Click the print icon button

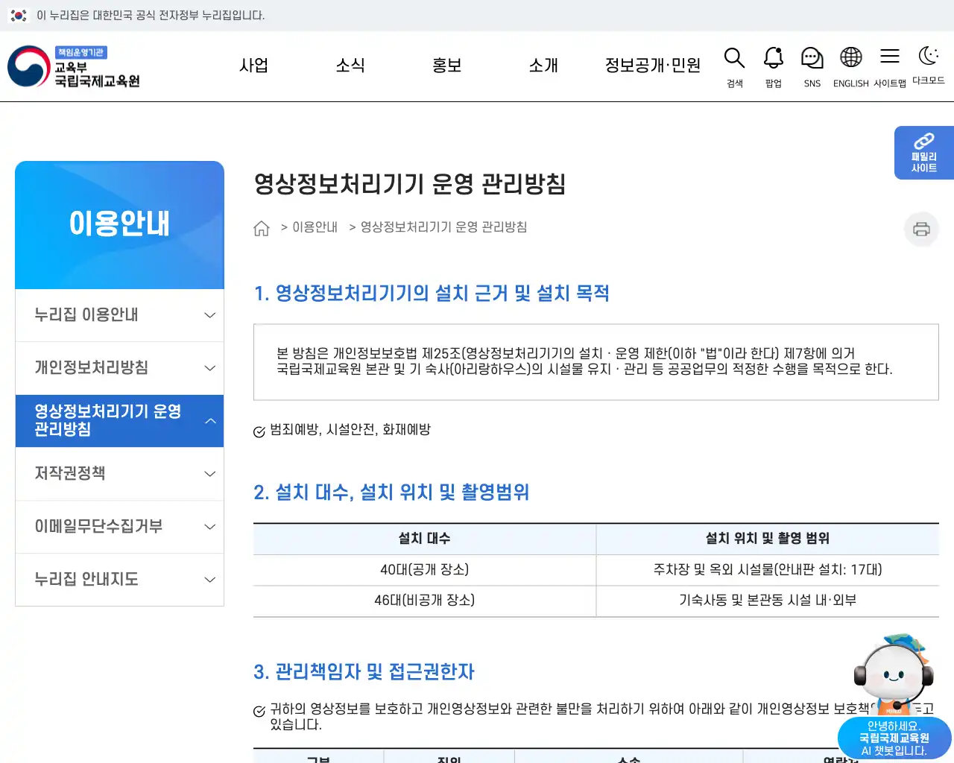[921, 229]
